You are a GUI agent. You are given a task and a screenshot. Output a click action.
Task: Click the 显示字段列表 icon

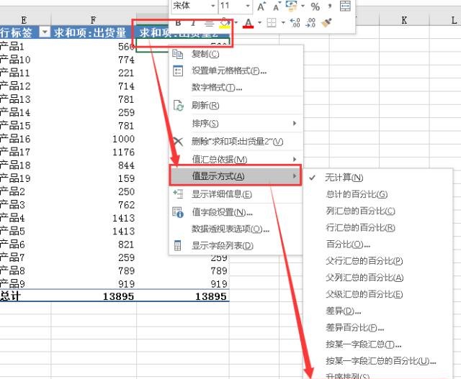178,245
